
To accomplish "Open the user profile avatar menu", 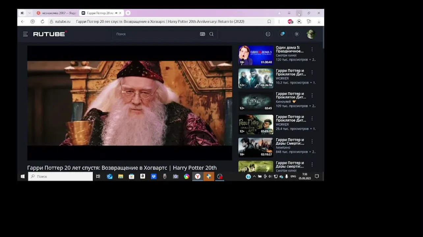I will click(x=311, y=34).
